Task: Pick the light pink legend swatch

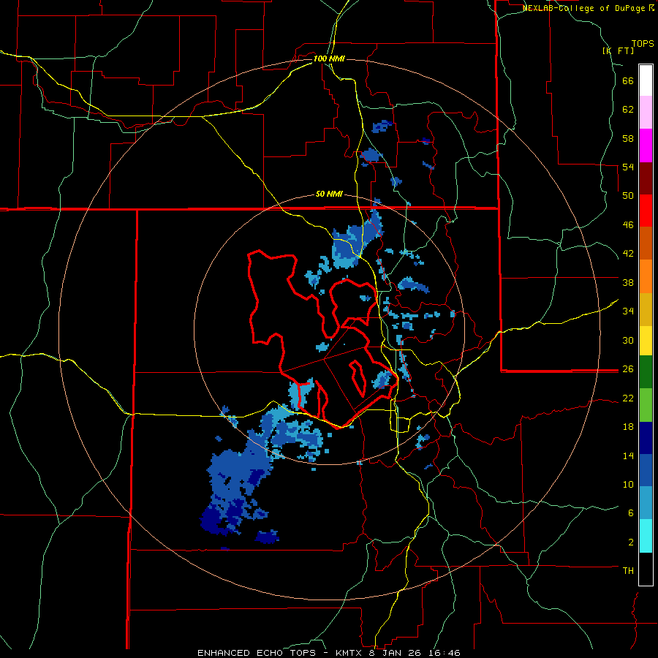Action: click(x=646, y=113)
